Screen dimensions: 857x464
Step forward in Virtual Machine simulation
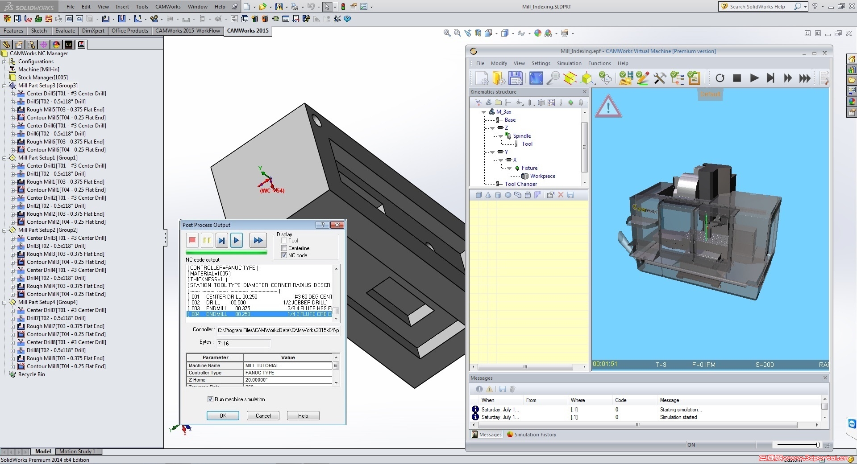point(771,78)
